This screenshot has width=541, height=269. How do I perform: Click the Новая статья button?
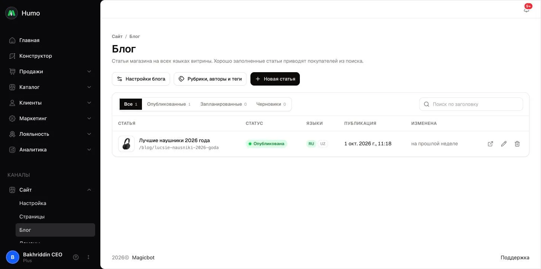click(x=275, y=79)
